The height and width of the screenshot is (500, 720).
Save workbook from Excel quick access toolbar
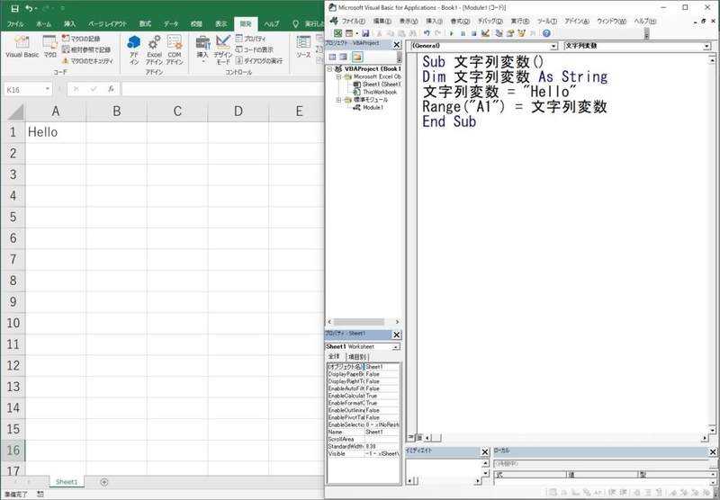point(14,8)
